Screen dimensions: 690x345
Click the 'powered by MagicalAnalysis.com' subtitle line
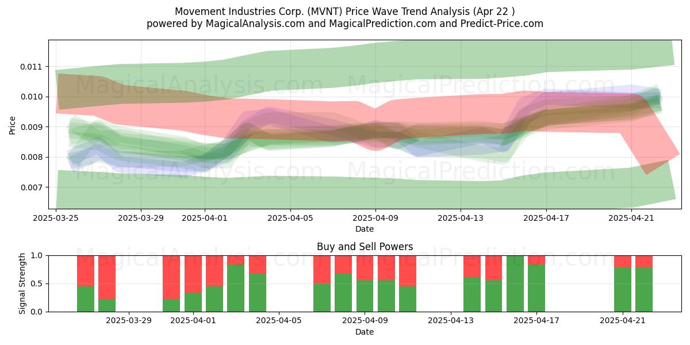tap(345, 24)
